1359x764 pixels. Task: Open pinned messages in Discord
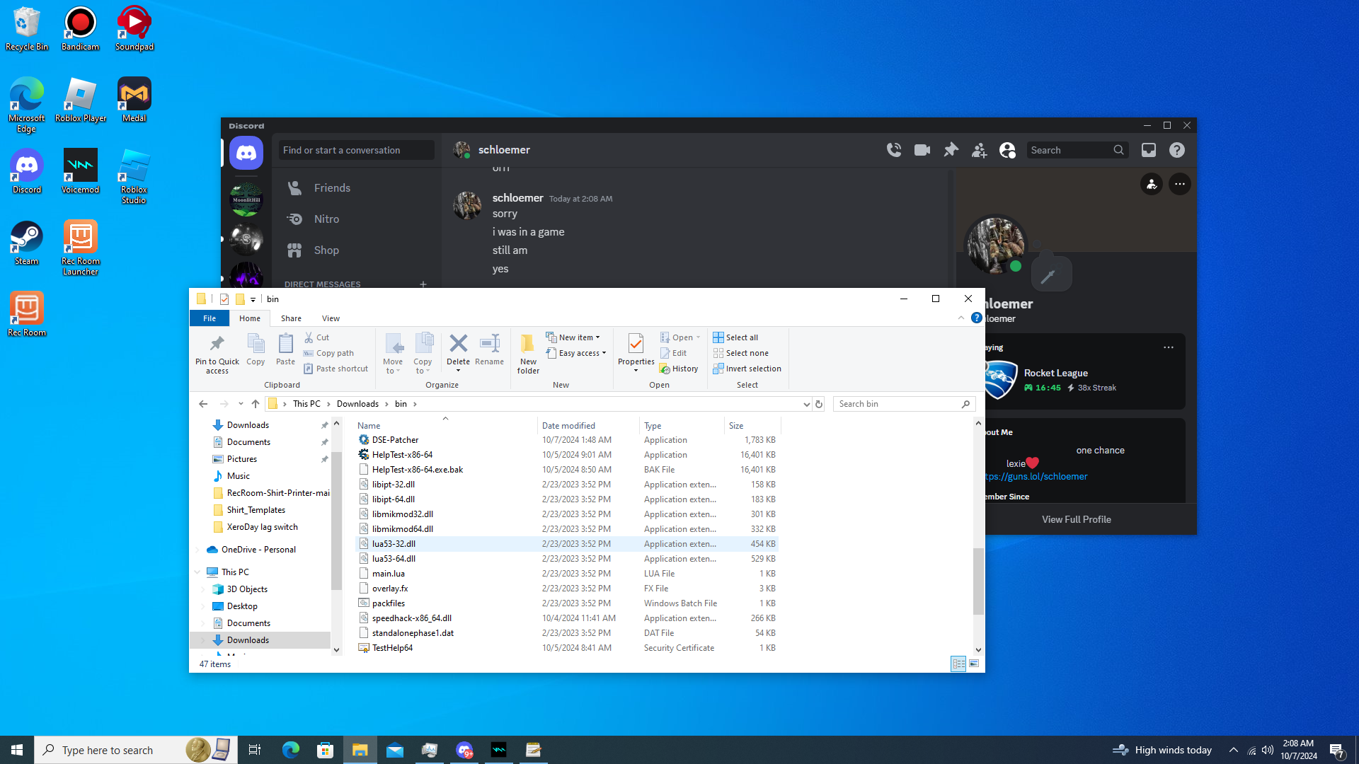(x=951, y=150)
